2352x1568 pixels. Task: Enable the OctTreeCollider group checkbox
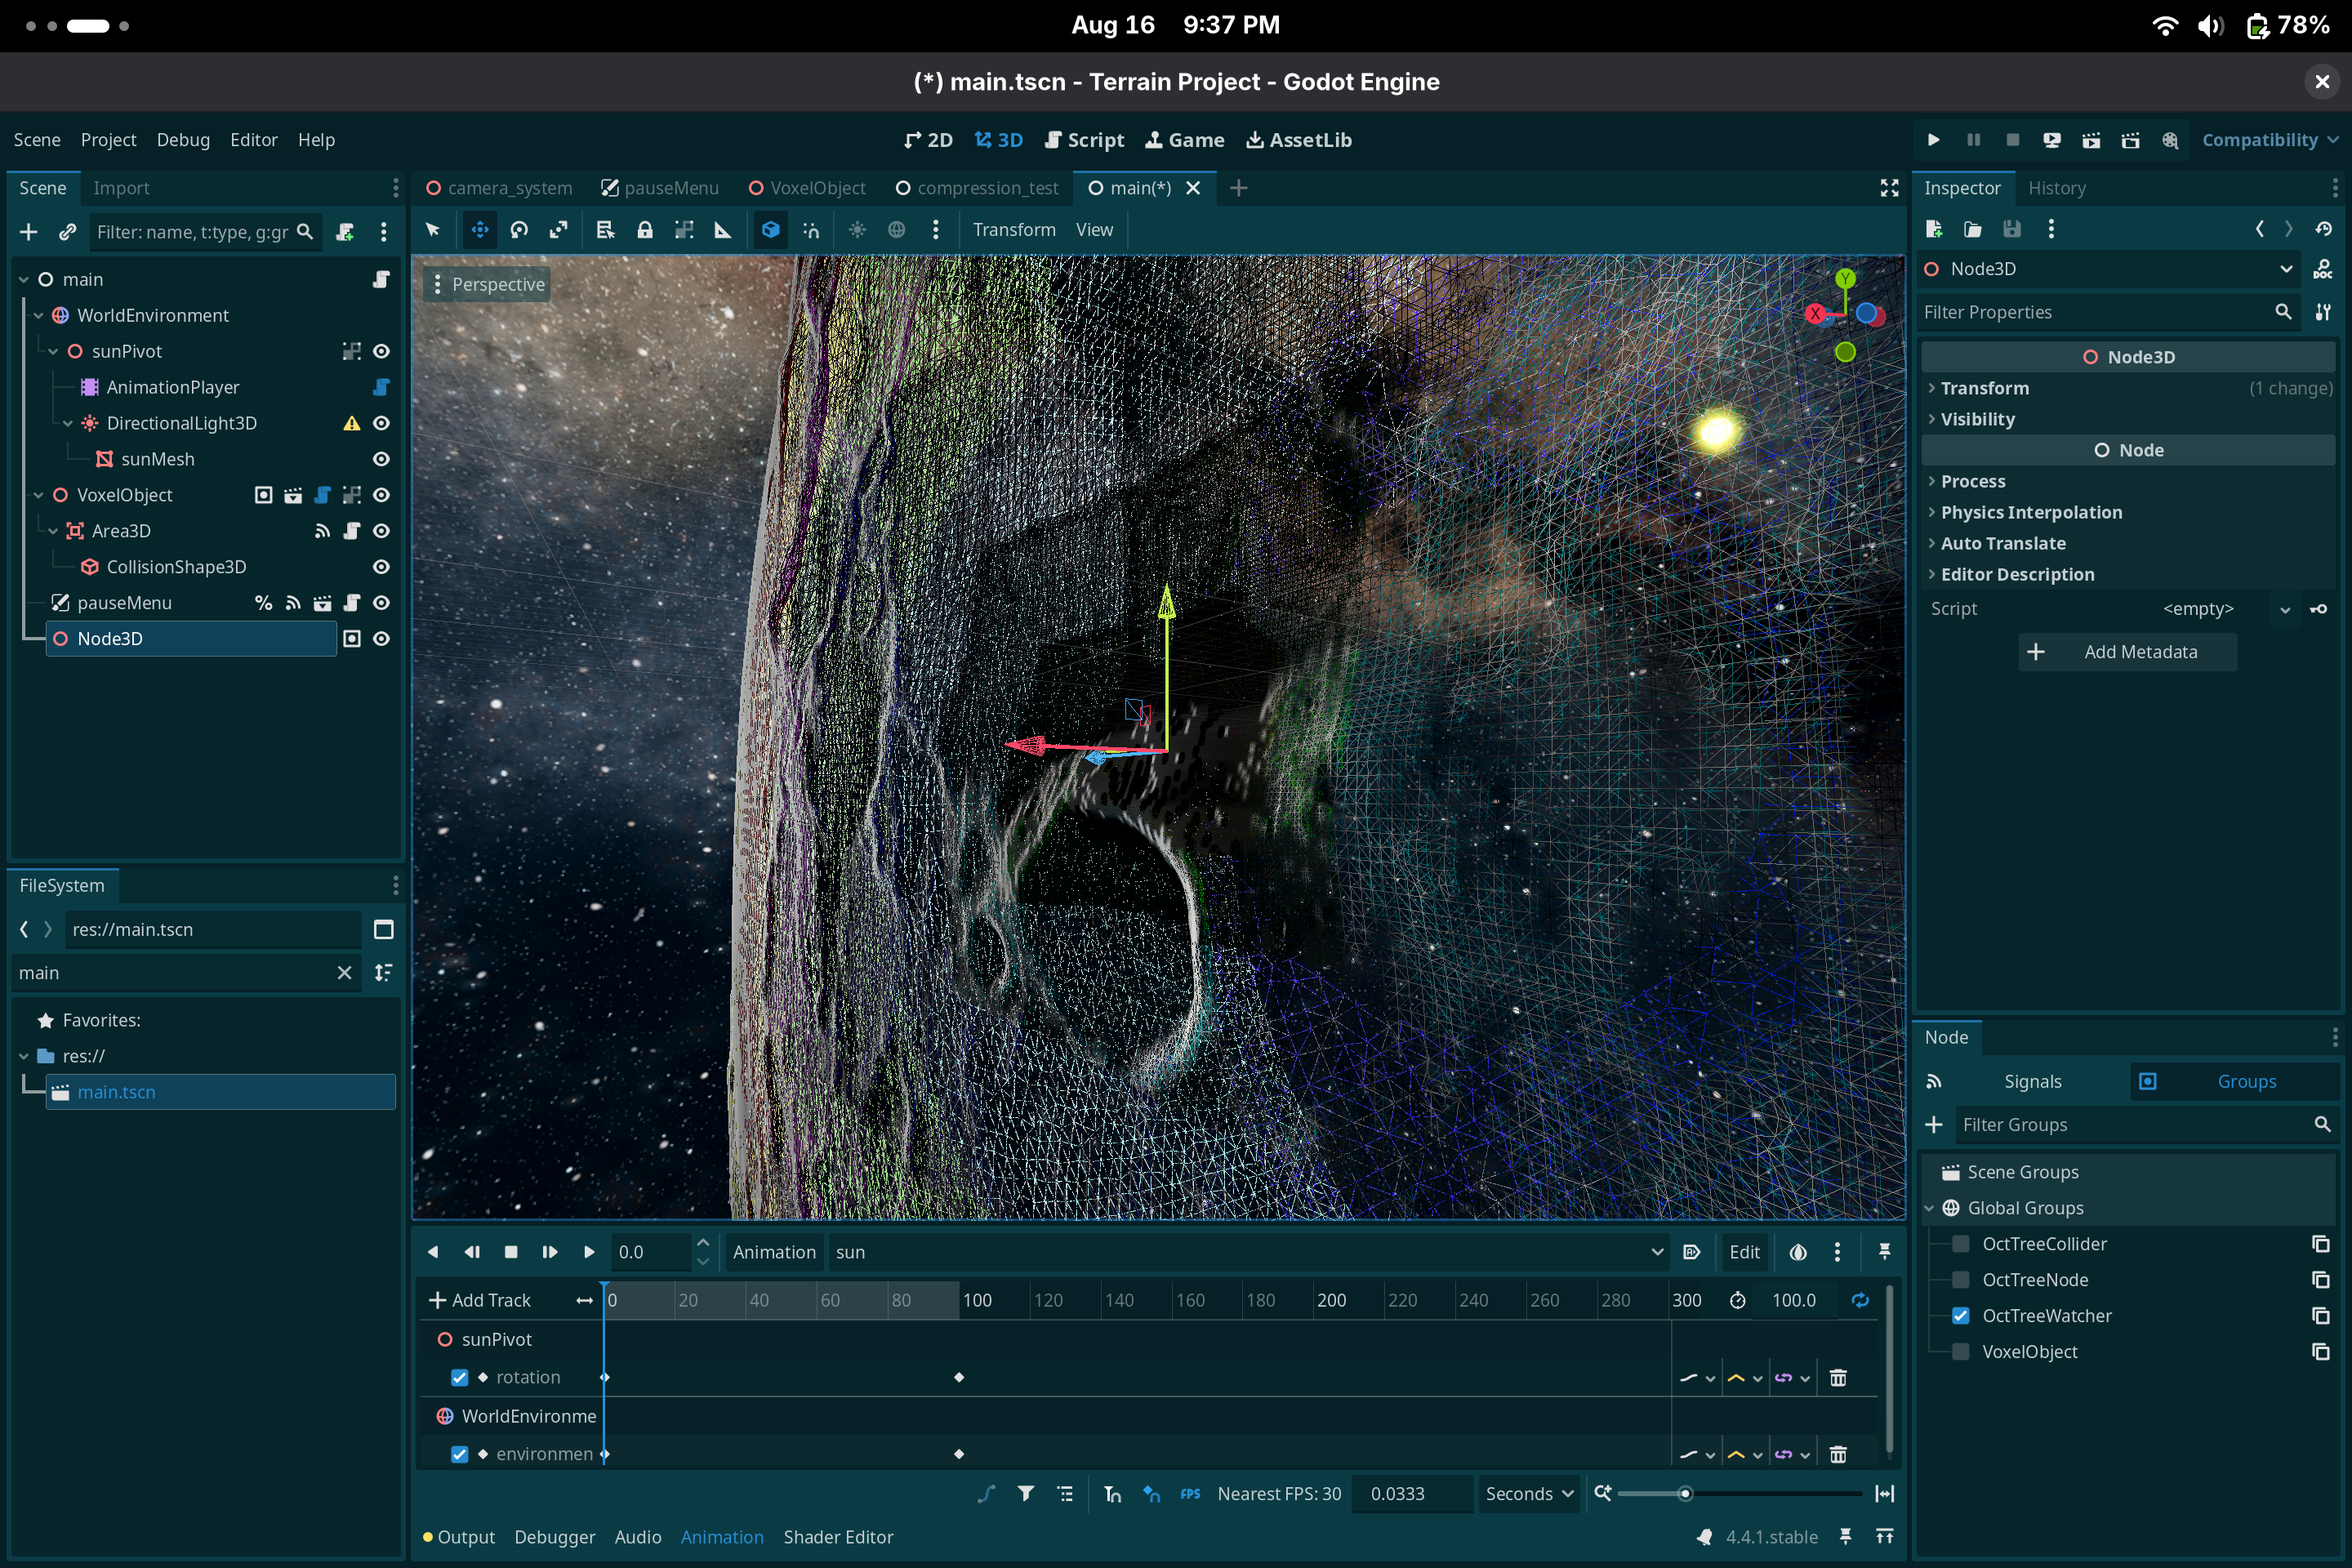pyautogui.click(x=1961, y=1244)
